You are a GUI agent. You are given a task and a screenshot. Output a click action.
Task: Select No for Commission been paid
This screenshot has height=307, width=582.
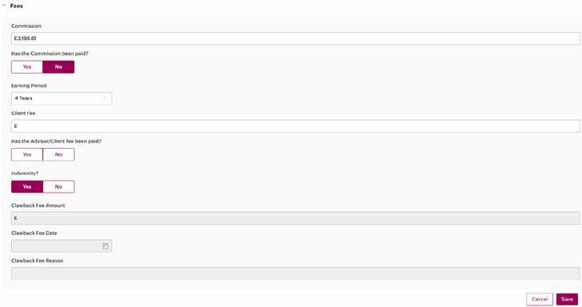pyautogui.click(x=58, y=67)
